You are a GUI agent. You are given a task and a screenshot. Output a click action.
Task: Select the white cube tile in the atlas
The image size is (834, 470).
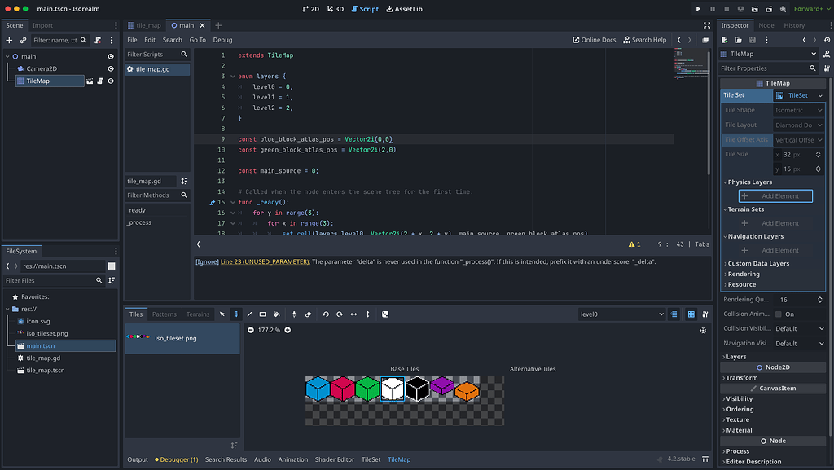pyautogui.click(x=393, y=389)
